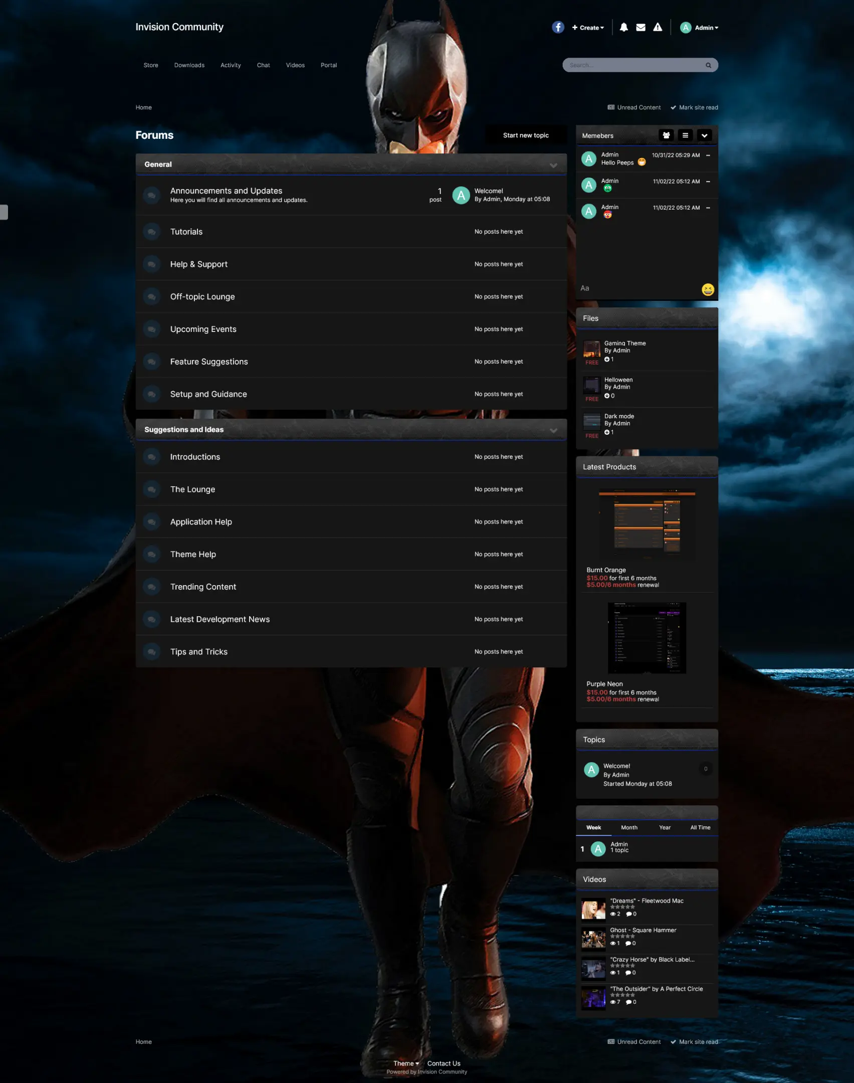
Task: Open the Facebook link icon
Action: click(558, 28)
